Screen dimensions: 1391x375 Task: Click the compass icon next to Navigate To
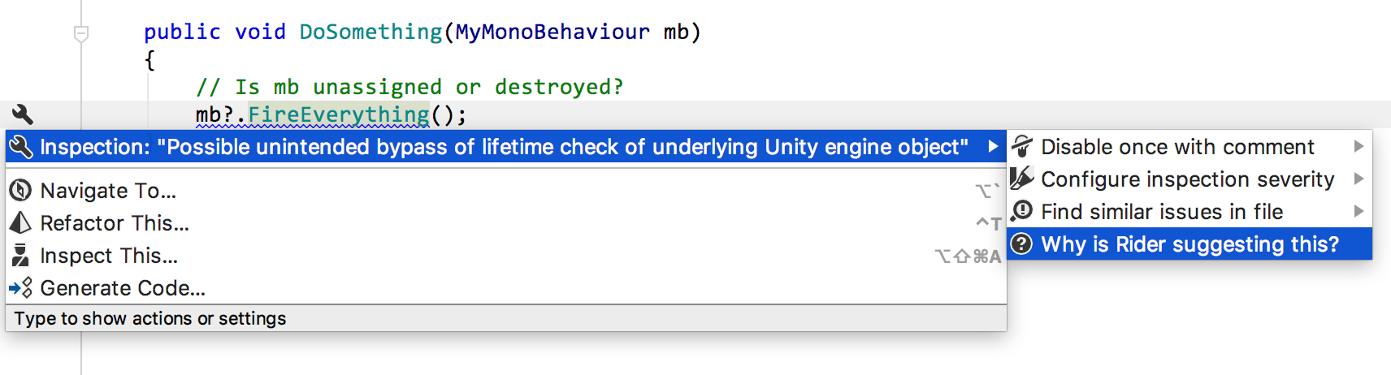(x=20, y=191)
